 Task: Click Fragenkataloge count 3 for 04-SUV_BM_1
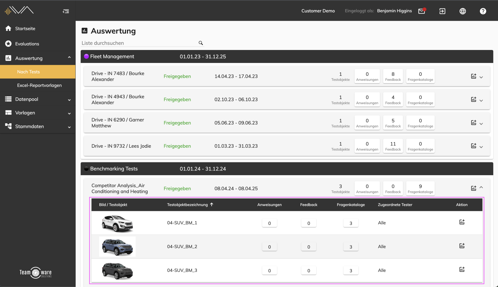(x=351, y=223)
